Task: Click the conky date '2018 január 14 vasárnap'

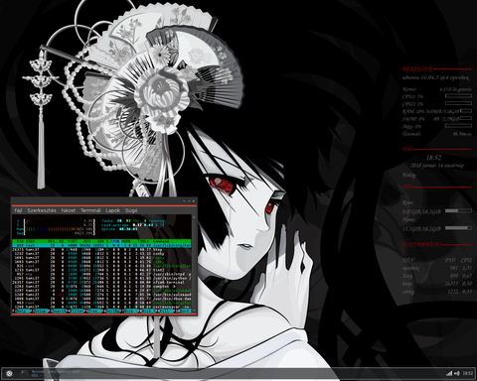Action: 437,166
